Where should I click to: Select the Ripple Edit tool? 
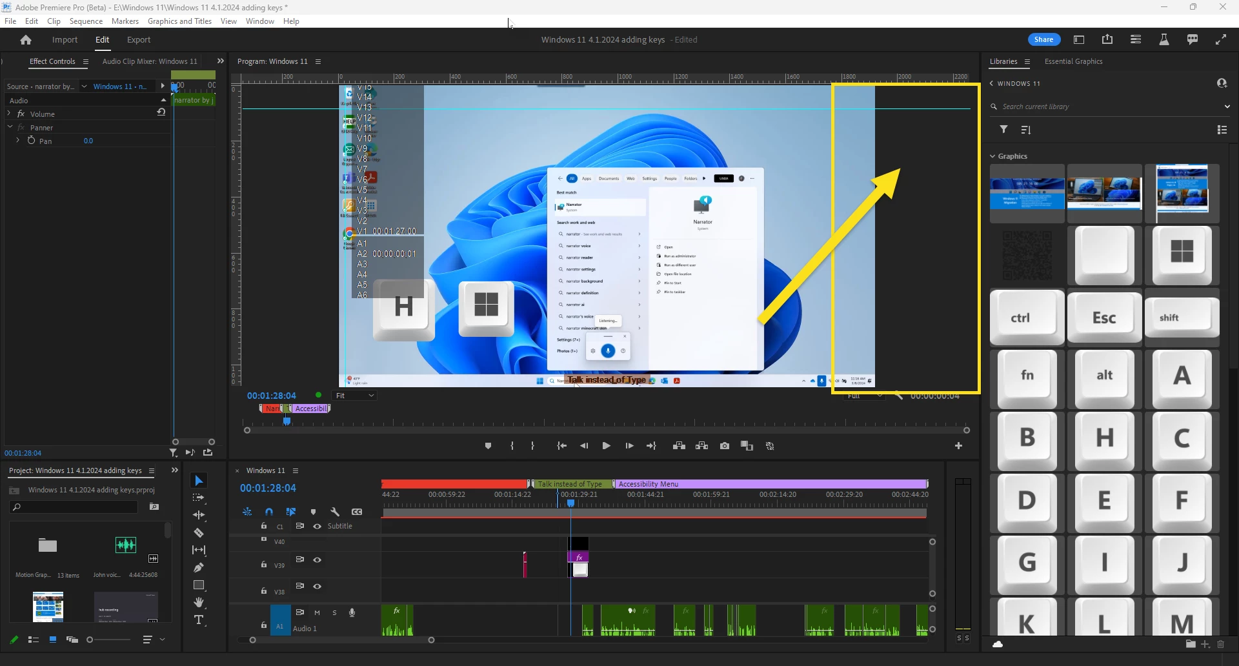coord(199,515)
